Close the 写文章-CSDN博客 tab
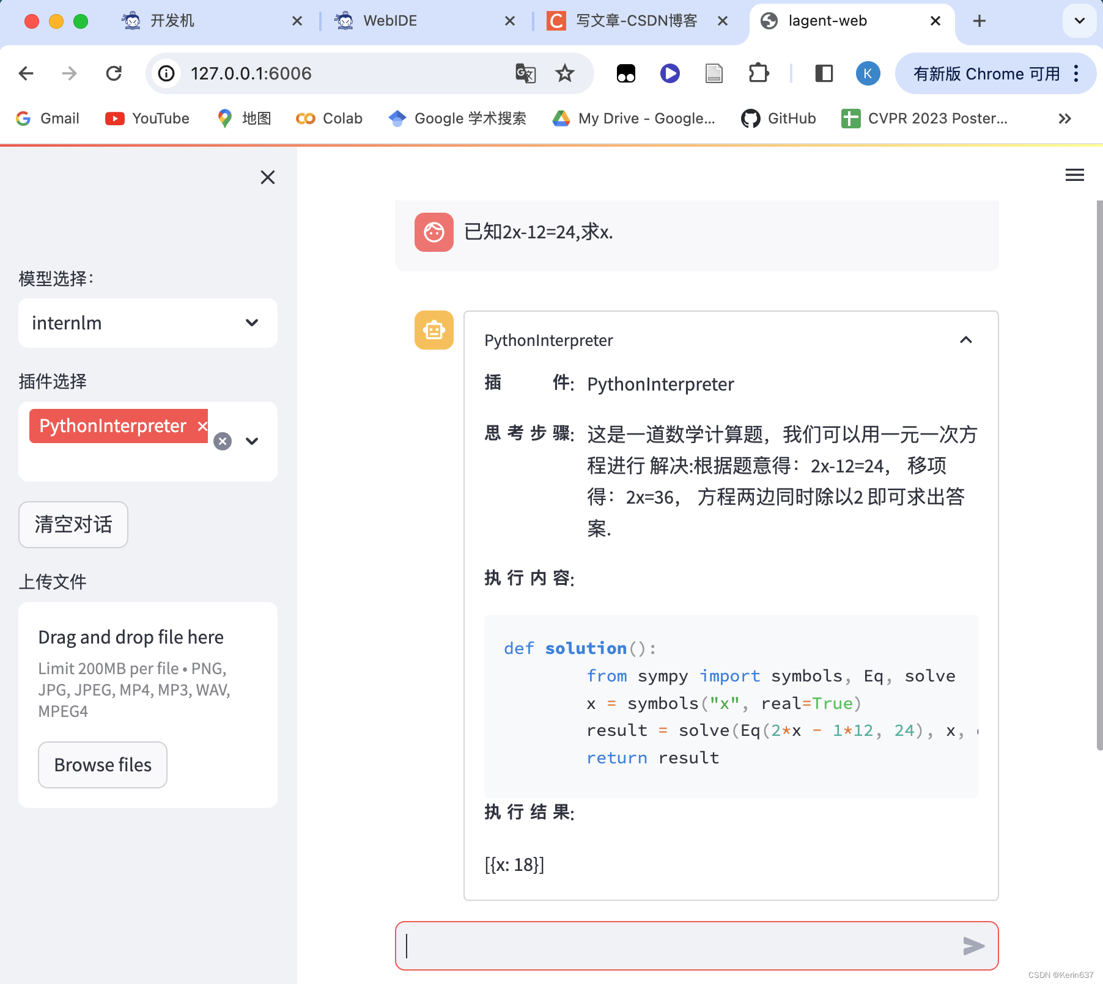Screen dimensions: 1103x984 723,21
